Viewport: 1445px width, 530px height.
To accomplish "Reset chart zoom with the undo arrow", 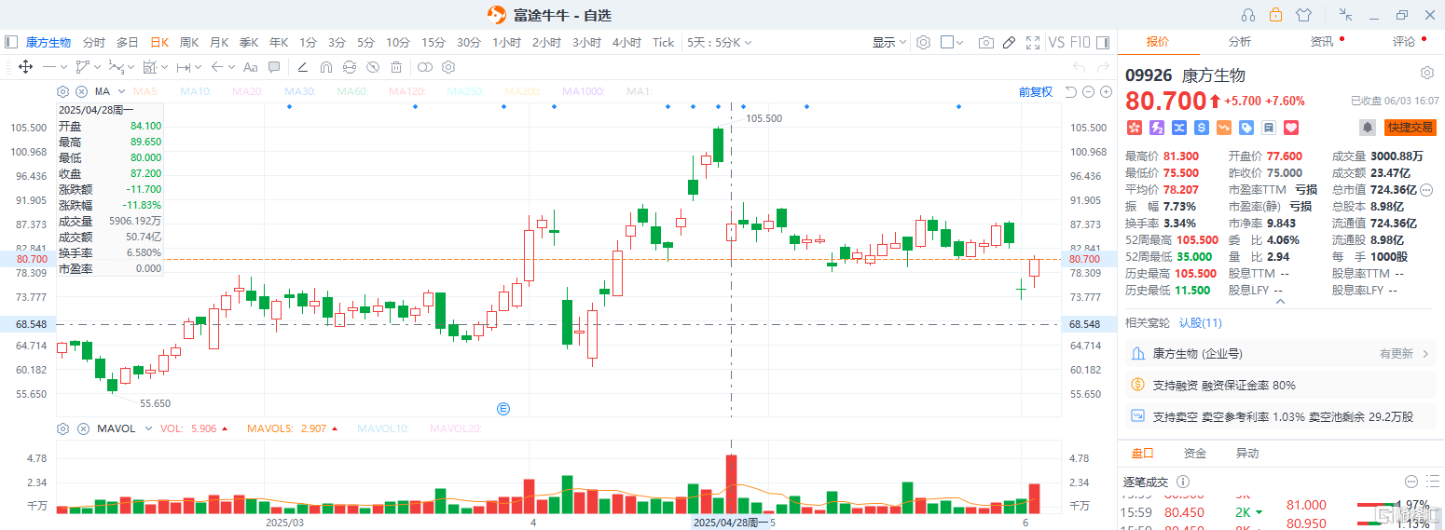I will coord(1071,91).
